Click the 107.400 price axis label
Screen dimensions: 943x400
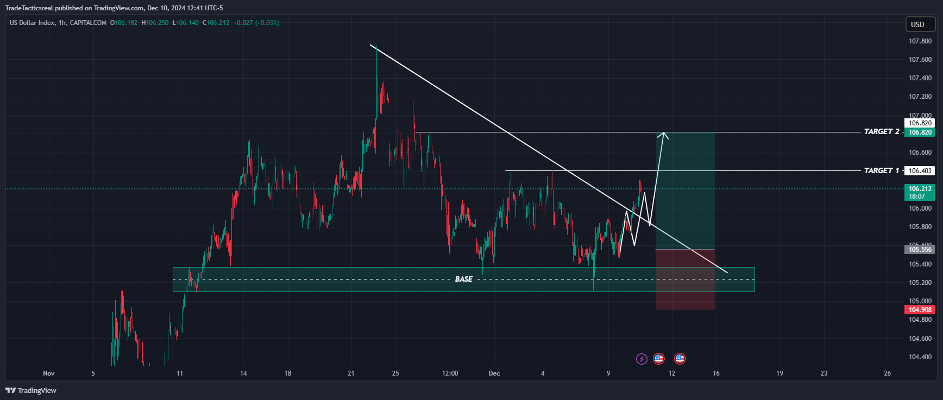pos(920,78)
